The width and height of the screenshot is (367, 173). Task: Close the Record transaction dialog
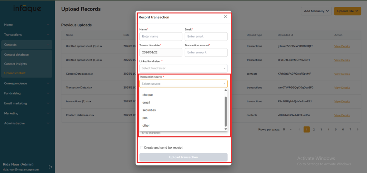[225, 17]
